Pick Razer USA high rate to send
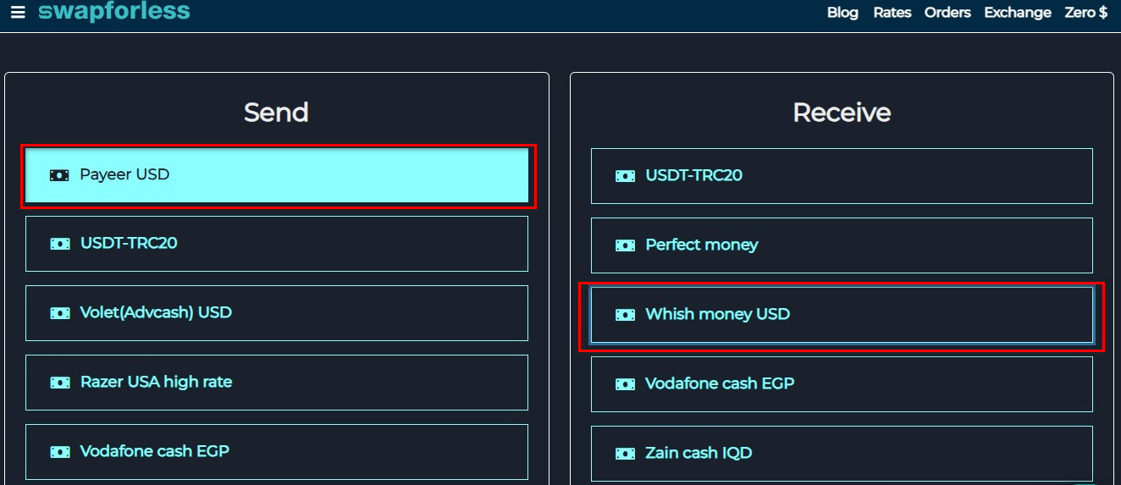The height and width of the screenshot is (485, 1121). (x=277, y=383)
